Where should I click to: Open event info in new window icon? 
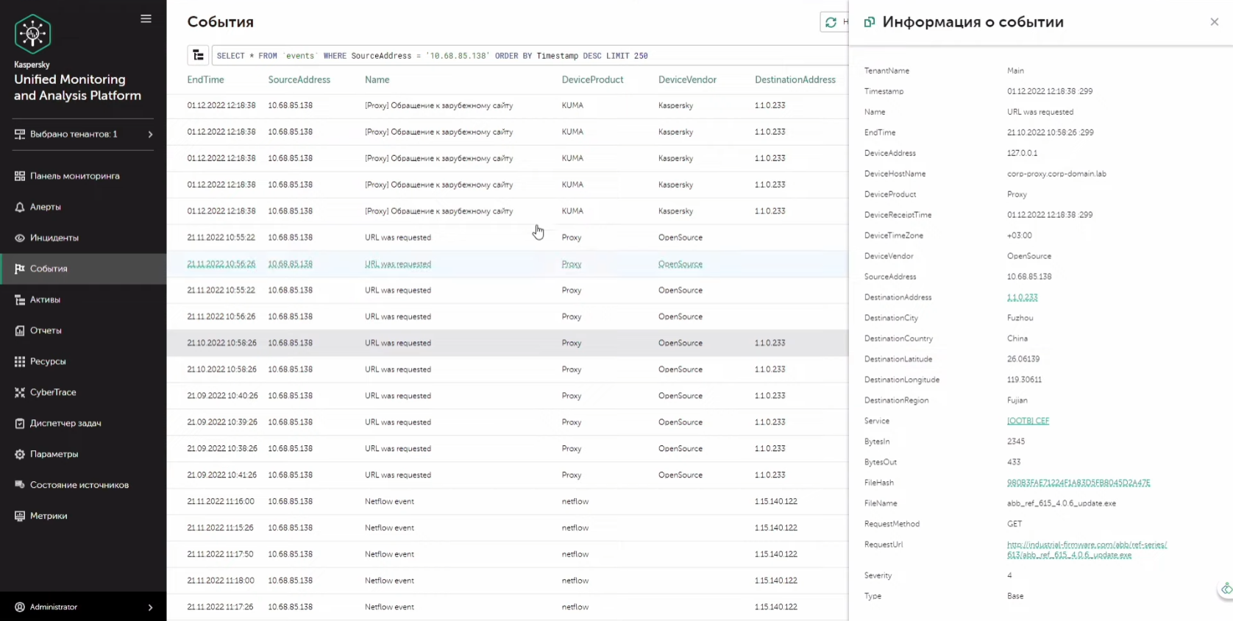pyautogui.click(x=869, y=22)
